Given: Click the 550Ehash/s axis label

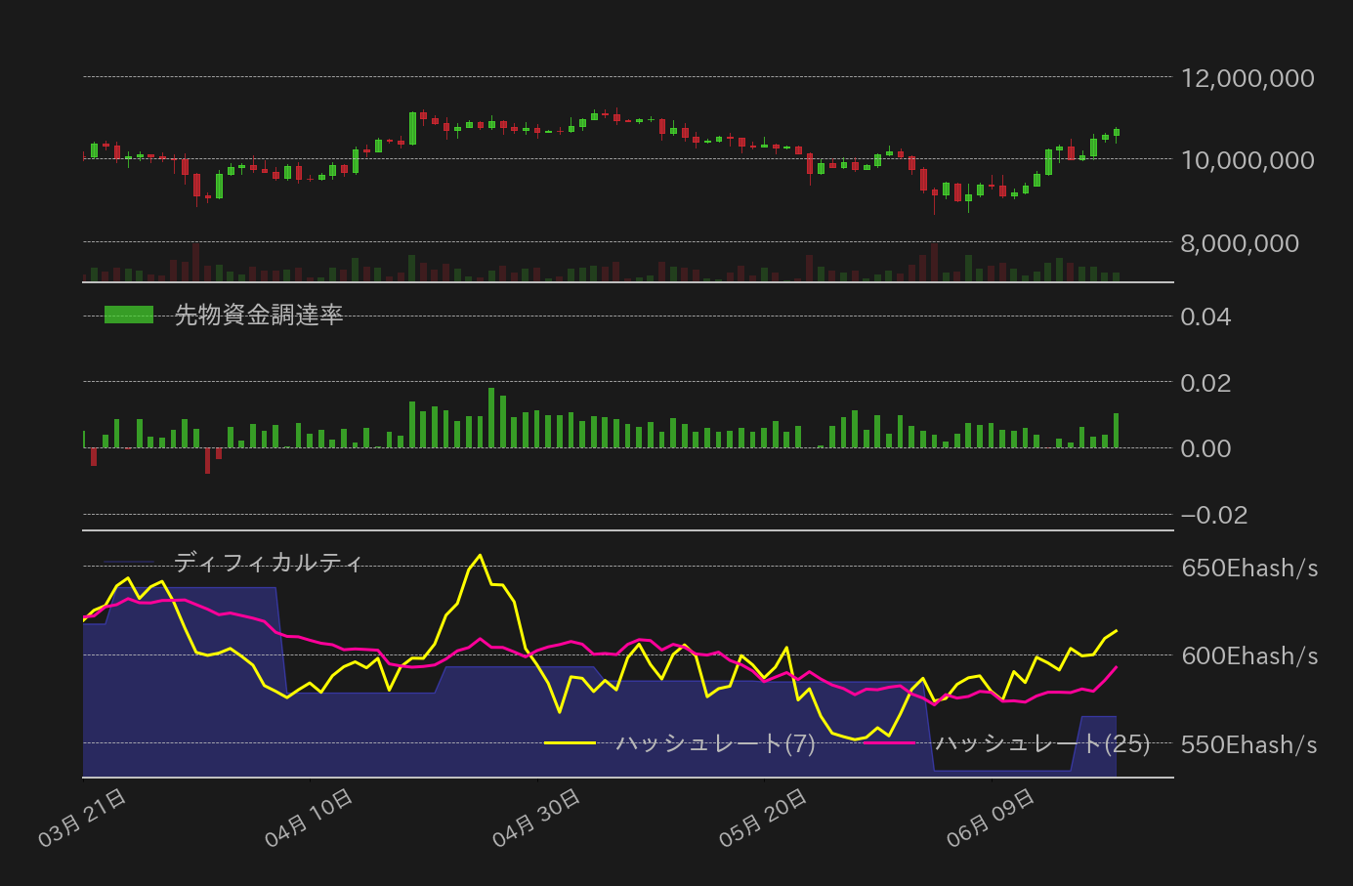Looking at the screenshot, I should pos(1248,745).
